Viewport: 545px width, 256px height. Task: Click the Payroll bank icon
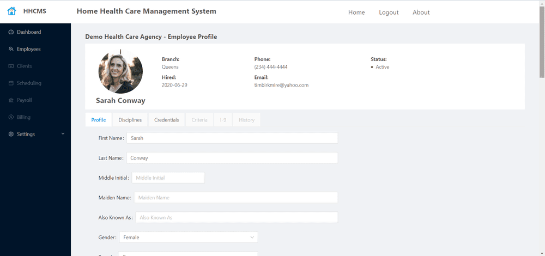11,100
